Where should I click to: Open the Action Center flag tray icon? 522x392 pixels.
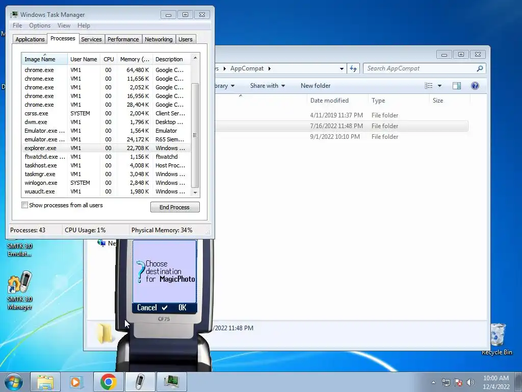pyautogui.click(x=458, y=382)
